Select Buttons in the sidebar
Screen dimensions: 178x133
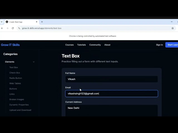tap(13, 89)
